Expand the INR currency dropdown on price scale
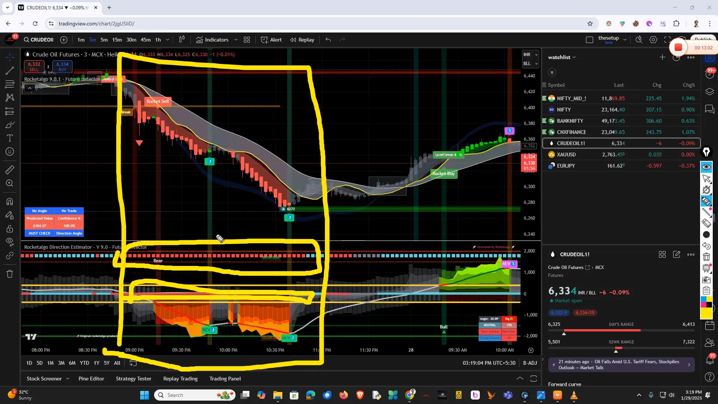The image size is (718, 404). (x=536, y=54)
